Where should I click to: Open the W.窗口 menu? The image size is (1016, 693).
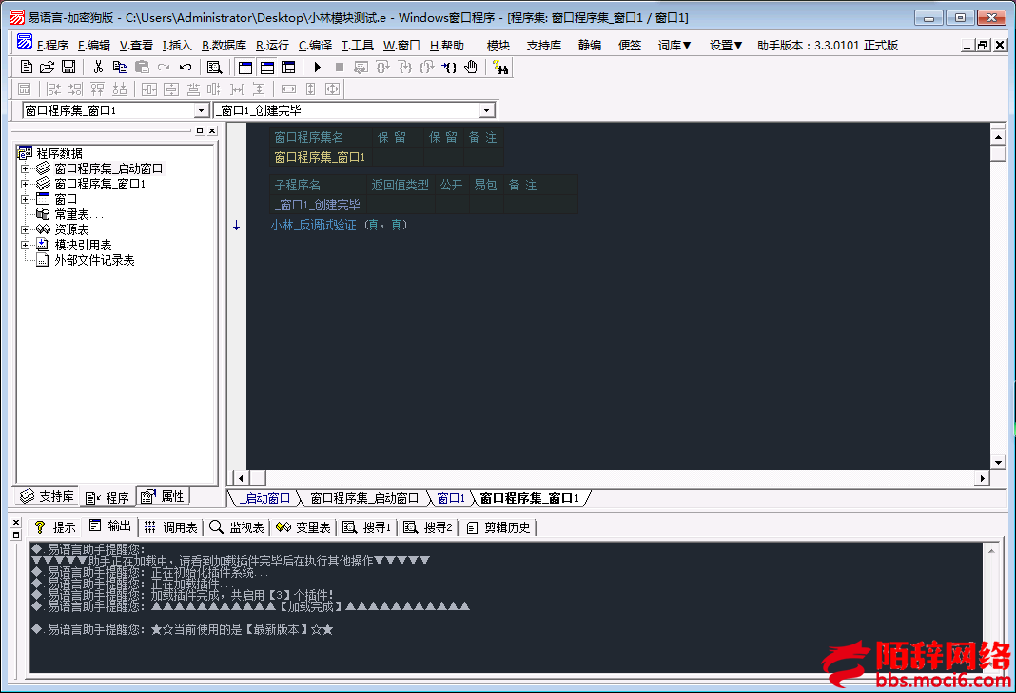401,46
